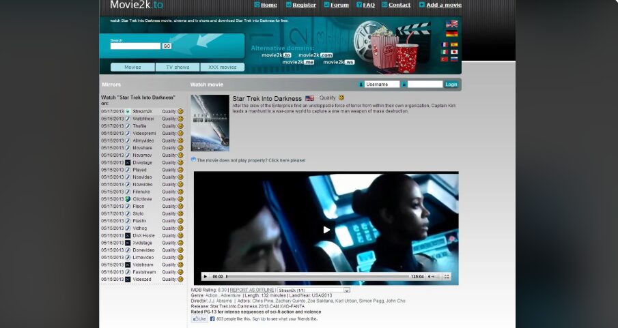Switch to the Movies tab
This screenshot has height=328, width=618.
pos(132,68)
